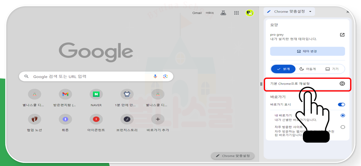Click the 테마 변경 button

307,51
